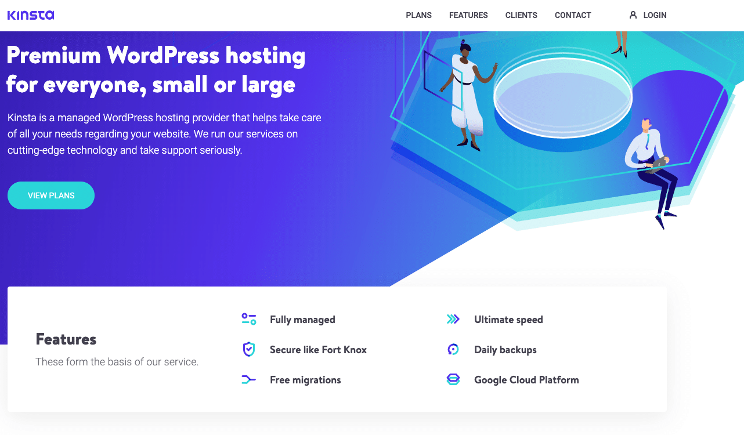Click the Daily backups icon

coord(453,349)
